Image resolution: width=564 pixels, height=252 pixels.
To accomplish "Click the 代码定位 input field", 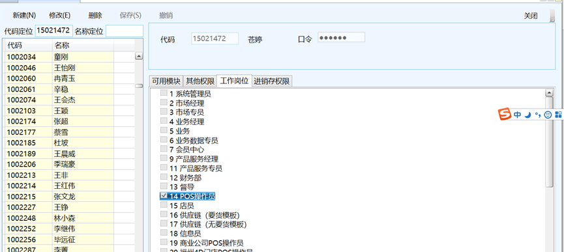I will pos(54,31).
